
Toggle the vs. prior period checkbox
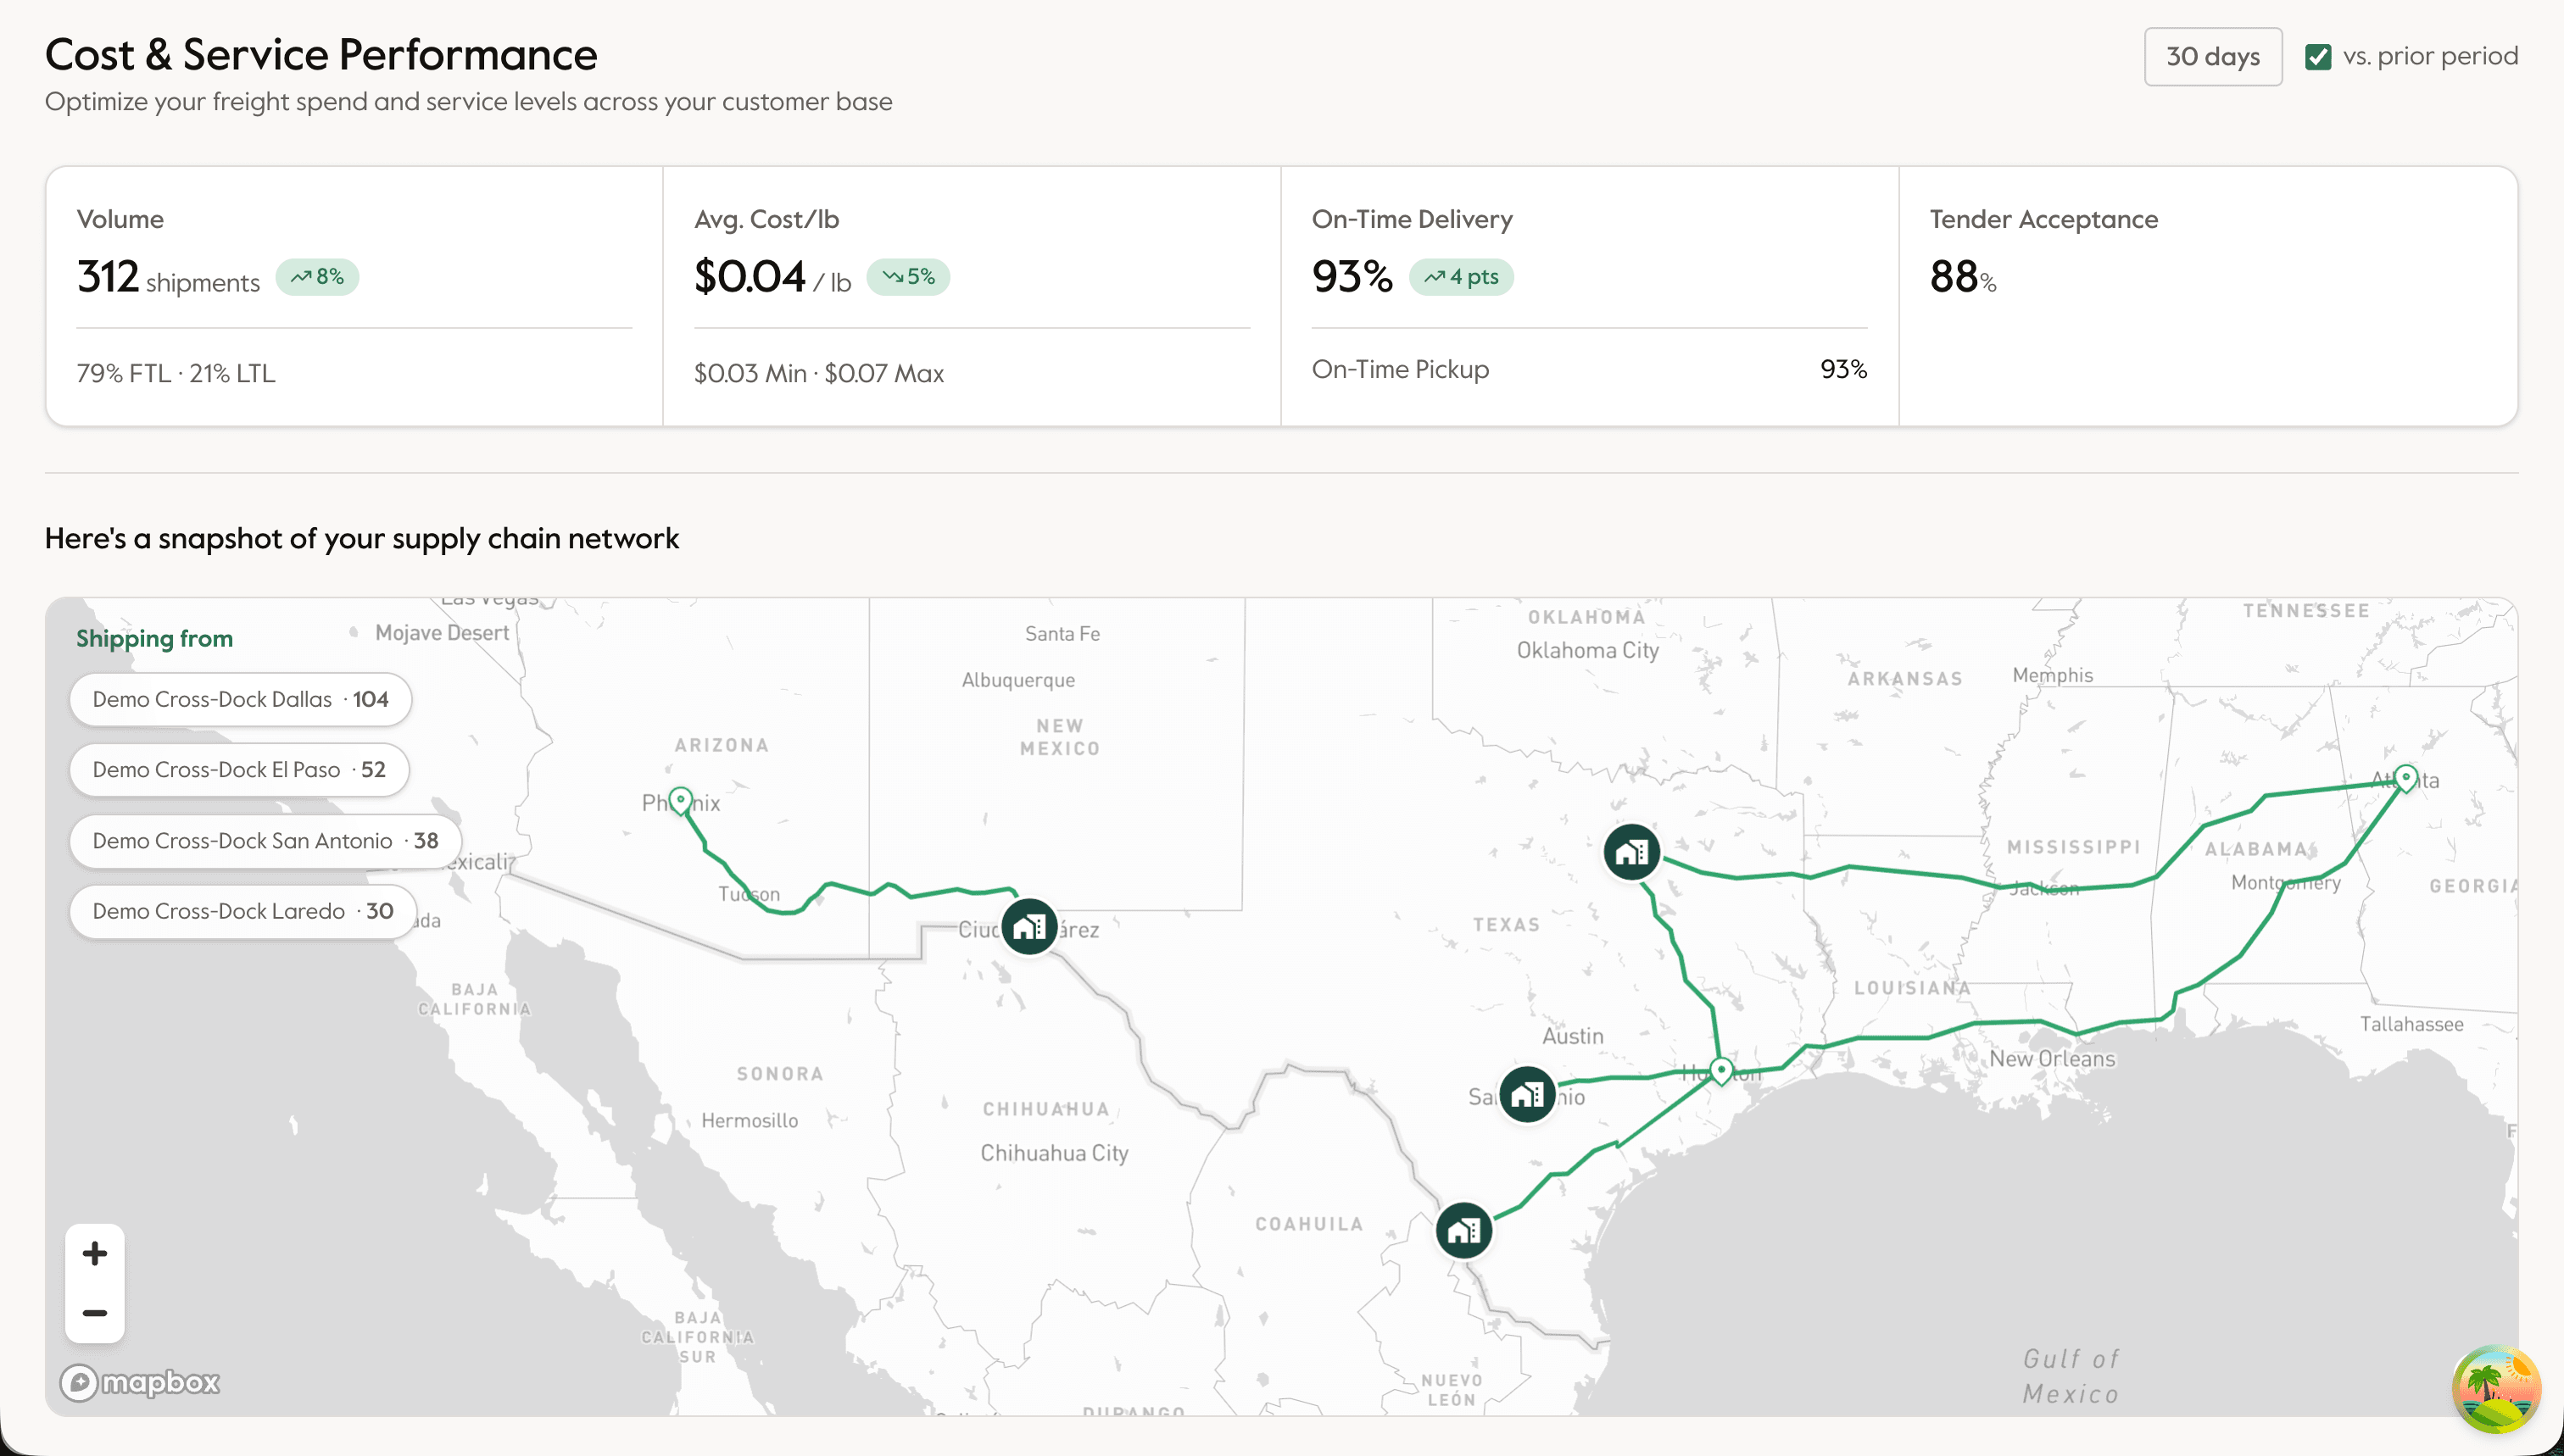coord(2318,57)
